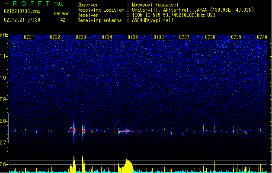The image size is (272, 173).
Task: Click the 0736 time marker
Action: pyautogui.click(x=159, y=37)
